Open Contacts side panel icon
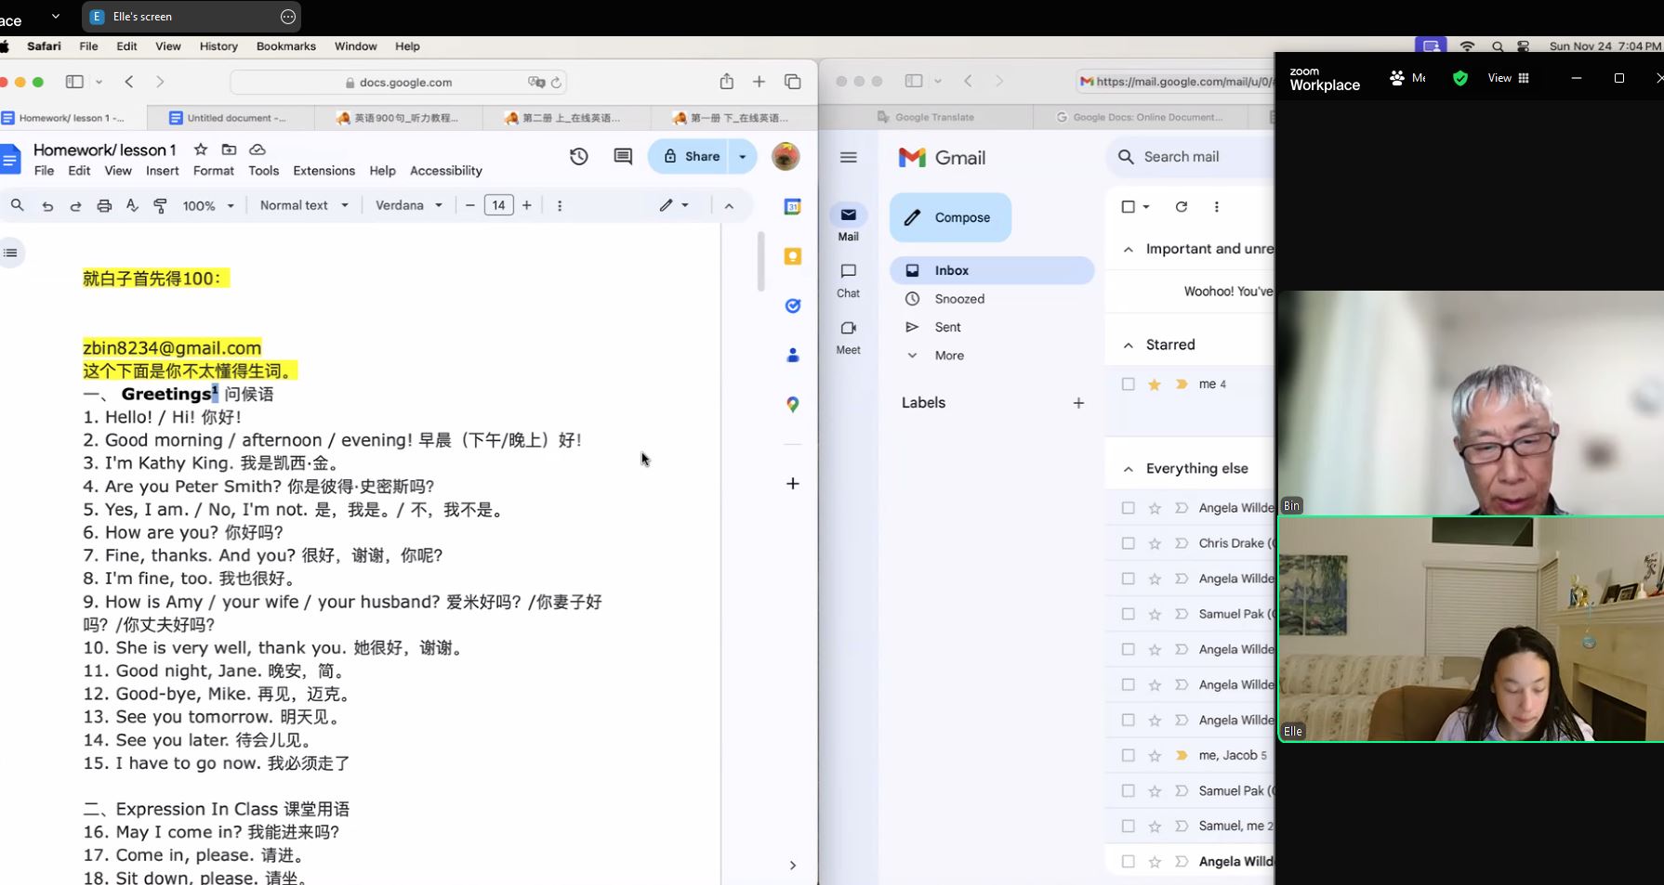 [x=793, y=355]
